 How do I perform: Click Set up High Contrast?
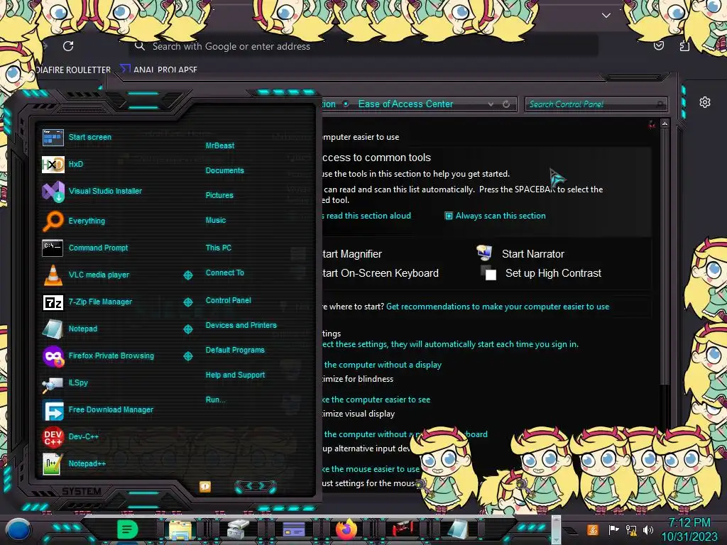click(x=553, y=273)
